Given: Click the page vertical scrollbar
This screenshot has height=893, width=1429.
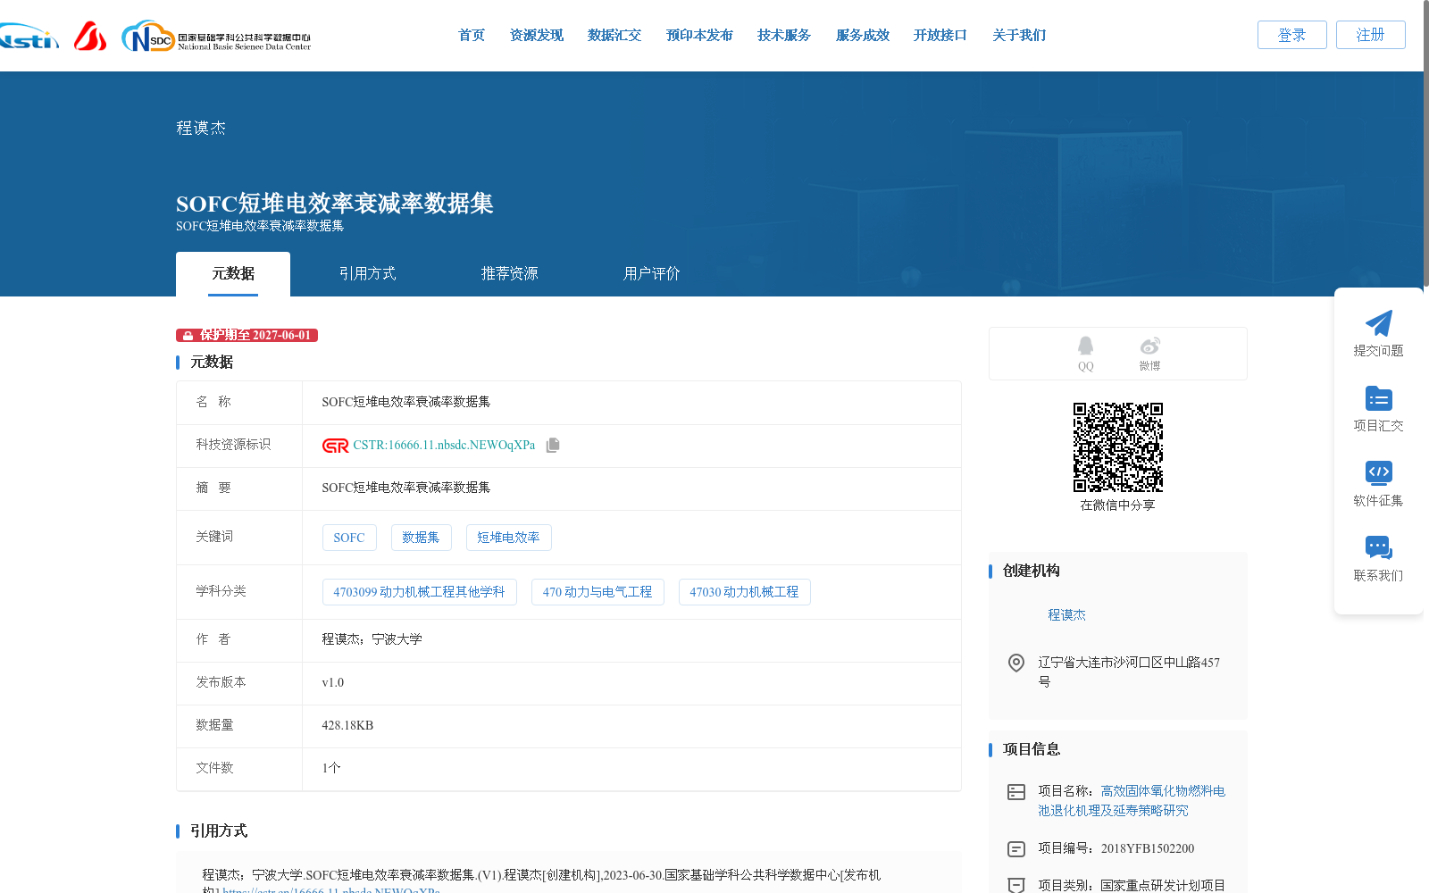Looking at the screenshot, I should point(1426,143).
